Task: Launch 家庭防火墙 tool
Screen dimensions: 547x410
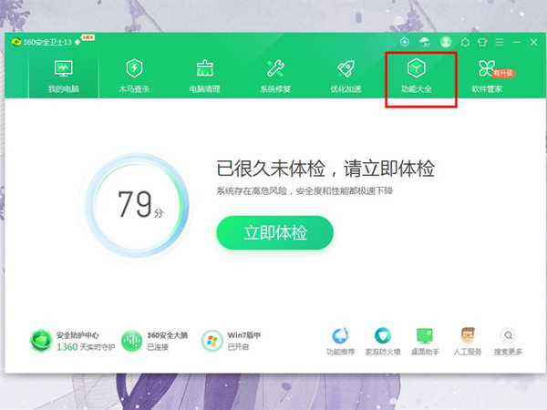Action: pos(382,340)
